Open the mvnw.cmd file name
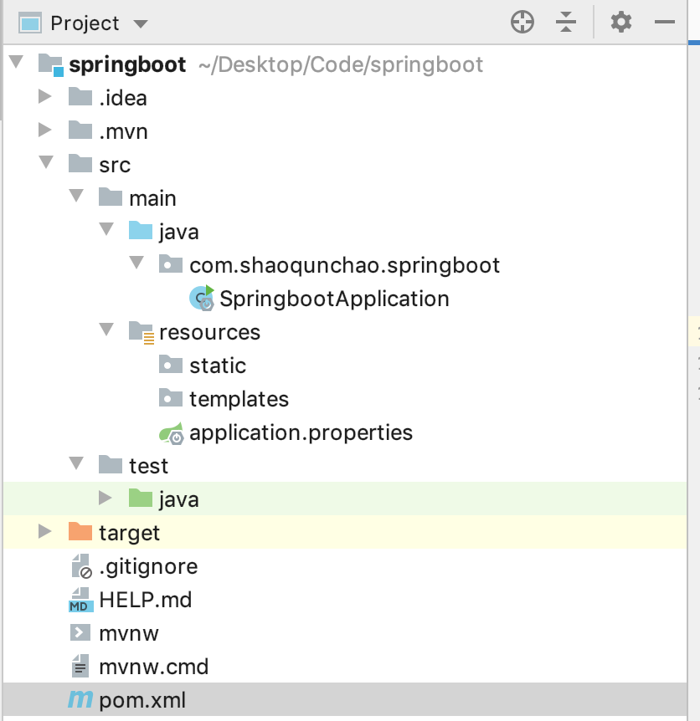Screen dimensions: 700x721 point(154,667)
